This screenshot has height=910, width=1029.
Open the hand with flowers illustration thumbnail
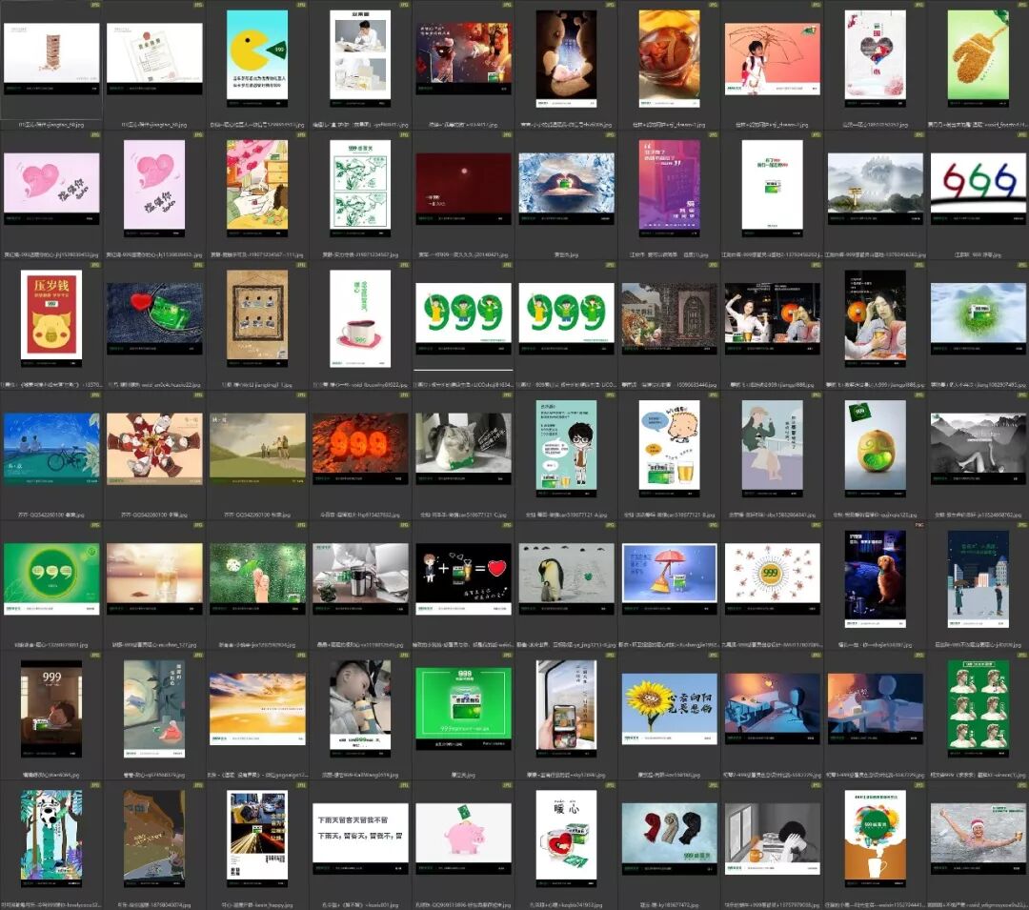[x=257, y=189]
